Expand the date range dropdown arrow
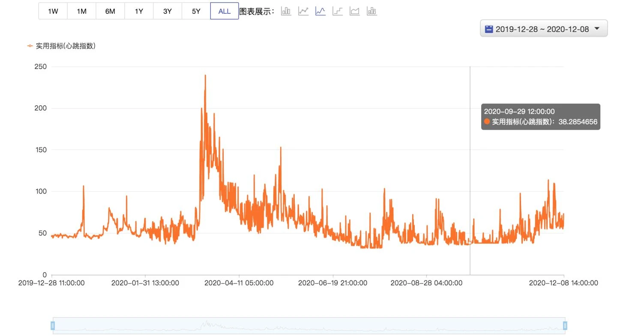 tap(597, 29)
